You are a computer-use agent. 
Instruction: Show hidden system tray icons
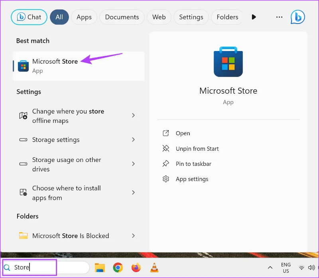pyautogui.click(x=270, y=267)
